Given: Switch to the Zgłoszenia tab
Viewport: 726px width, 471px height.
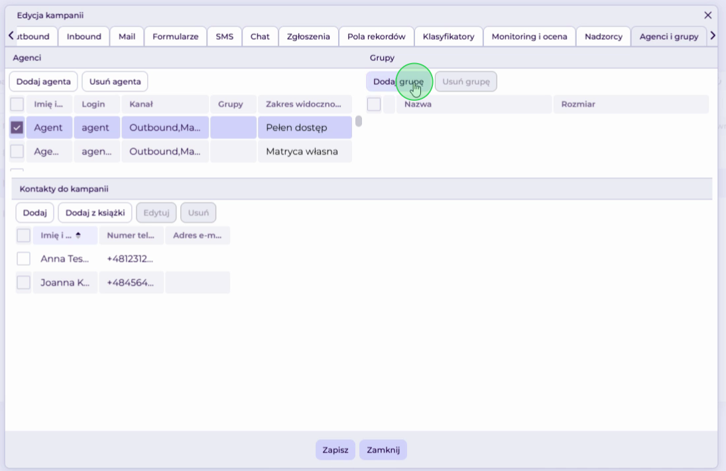Looking at the screenshot, I should [308, 36].
